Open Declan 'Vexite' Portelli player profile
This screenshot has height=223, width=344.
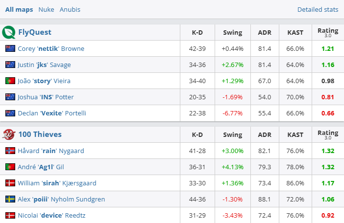52,113
